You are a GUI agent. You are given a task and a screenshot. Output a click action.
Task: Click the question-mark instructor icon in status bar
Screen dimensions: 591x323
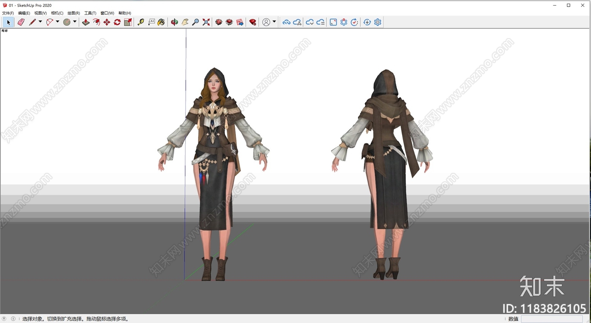pos(4,319)
